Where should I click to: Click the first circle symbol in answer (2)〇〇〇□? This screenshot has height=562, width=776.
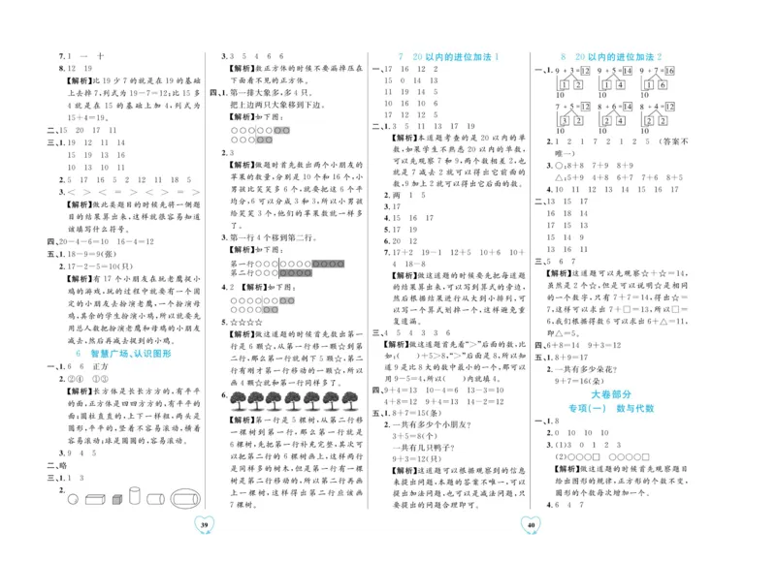(571, 457)
